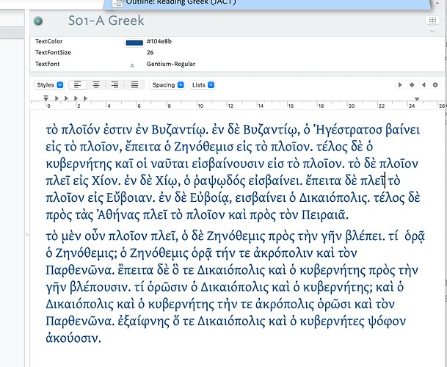Click the word Παρθενῶνα in the last paragraph
Image resolution: width=447 pixels, height=367 pixels.
tap(80, 321)
